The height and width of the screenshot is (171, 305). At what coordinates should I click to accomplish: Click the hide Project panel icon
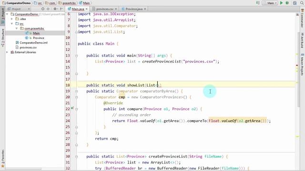61,9
